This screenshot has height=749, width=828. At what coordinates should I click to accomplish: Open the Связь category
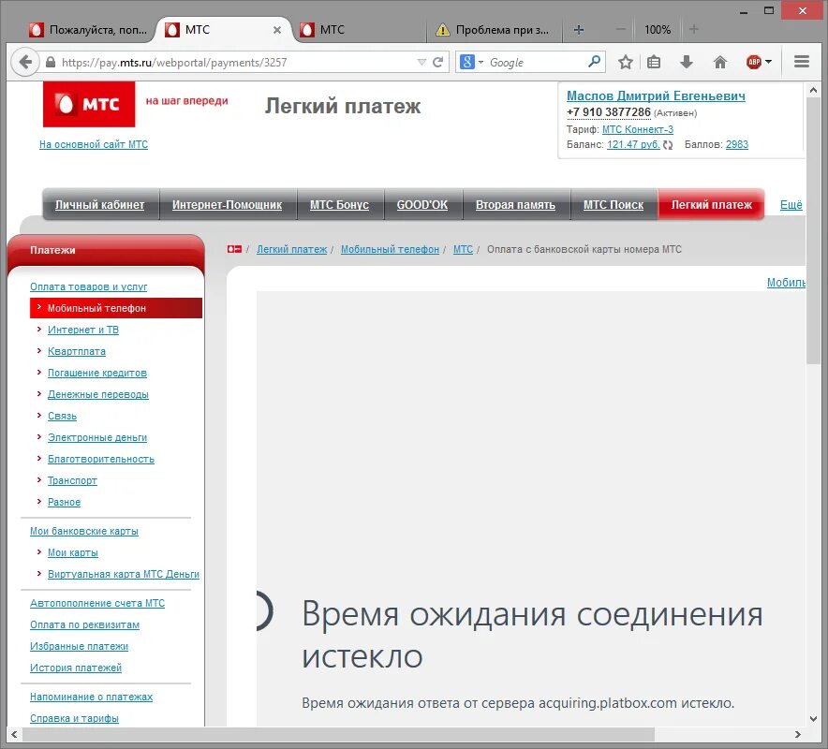(63, 416)
